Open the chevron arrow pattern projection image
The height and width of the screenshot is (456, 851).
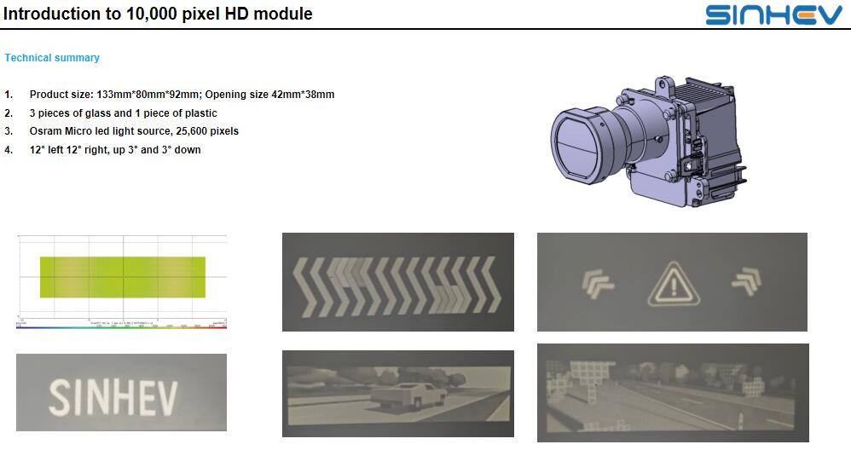[x=397, y=281]
